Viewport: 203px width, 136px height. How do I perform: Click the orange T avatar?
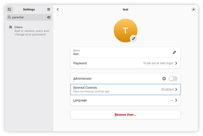(x=125, y=31)
